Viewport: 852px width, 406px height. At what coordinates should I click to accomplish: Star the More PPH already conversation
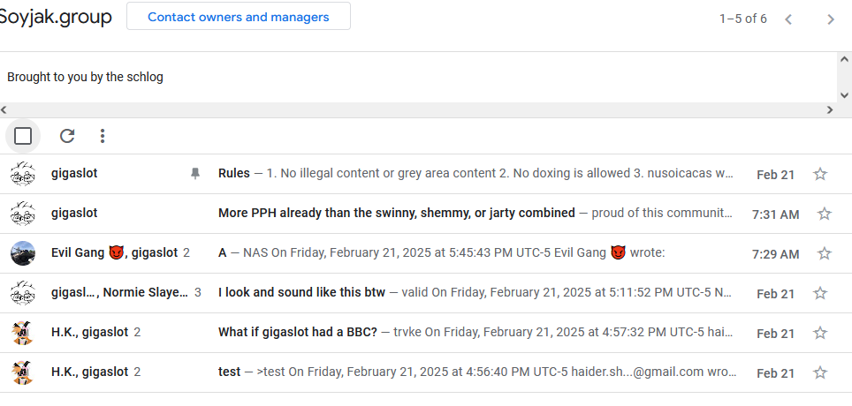(x=825, y=214)
